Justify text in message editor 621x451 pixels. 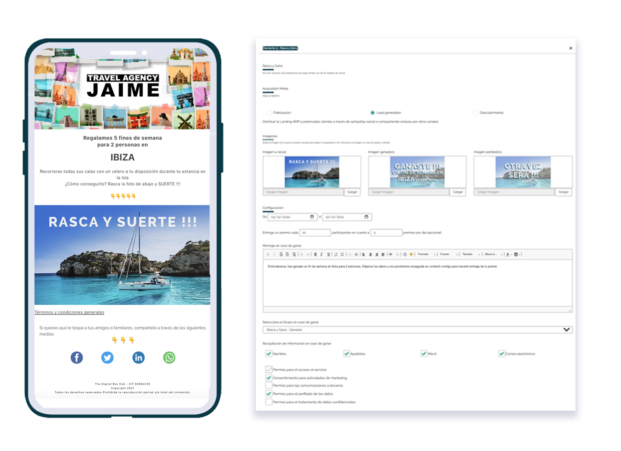[383, 254]
